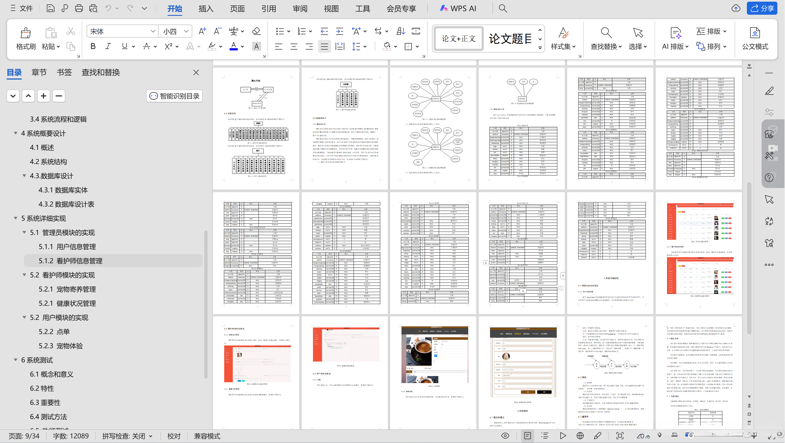Enter full screen reading via the play icon
Viewport: 785px width, 443px height.
[562, 436]
